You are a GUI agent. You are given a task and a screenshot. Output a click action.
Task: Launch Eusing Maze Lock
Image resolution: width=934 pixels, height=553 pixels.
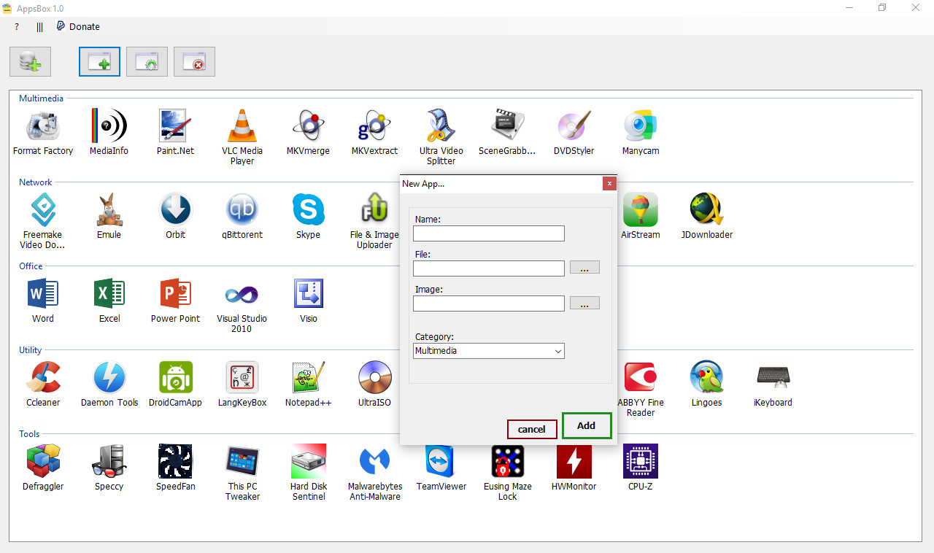(507, 462)
